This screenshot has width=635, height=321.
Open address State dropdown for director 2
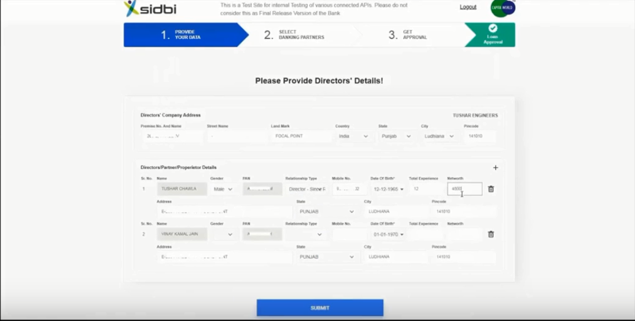point(327,257)
